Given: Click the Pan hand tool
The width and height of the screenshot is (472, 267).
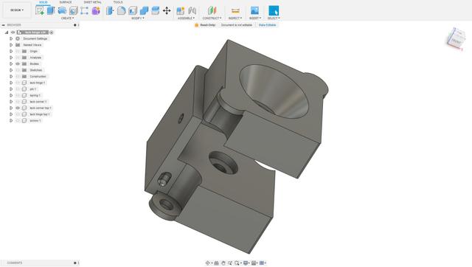Looking at the screenshot, I should (223, 263).
